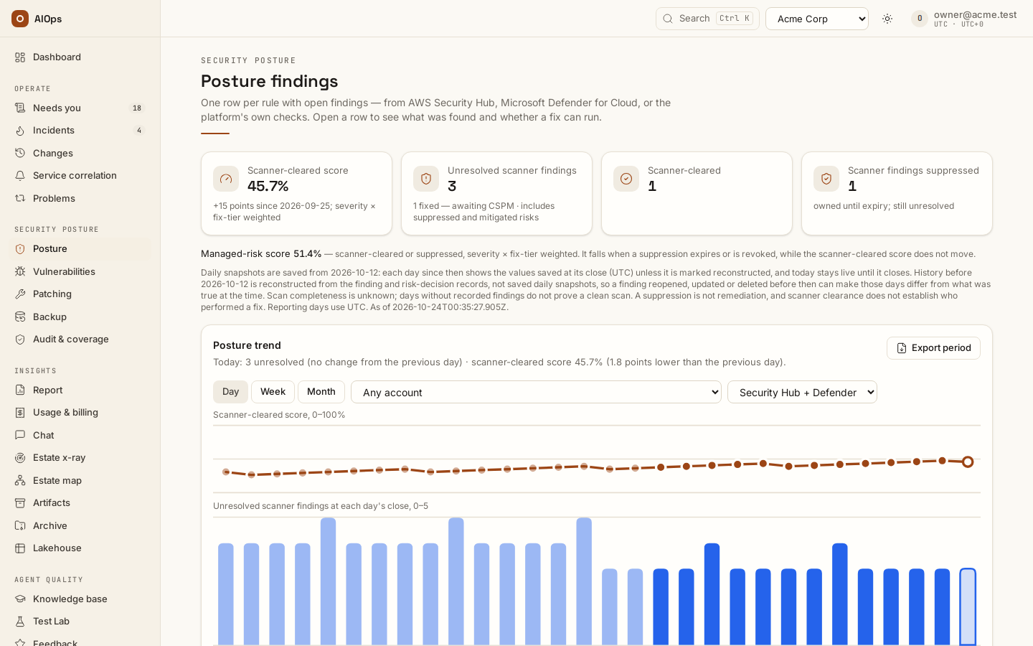Screen dimensions: 1033x646
Task: Open owner@acme.test user menu
Action: pos(964,19)
